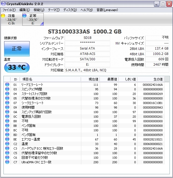The width and height of the screenshot is (173, 178).
Task: Click the yellow caution status icon for C: D:
Action: pos(3,16)
